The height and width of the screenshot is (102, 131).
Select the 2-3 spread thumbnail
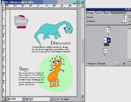107,40
